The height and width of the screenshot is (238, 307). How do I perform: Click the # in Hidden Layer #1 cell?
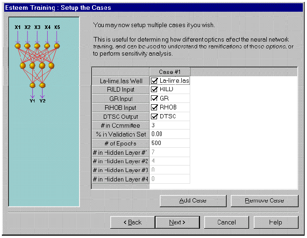pos(170,152)
